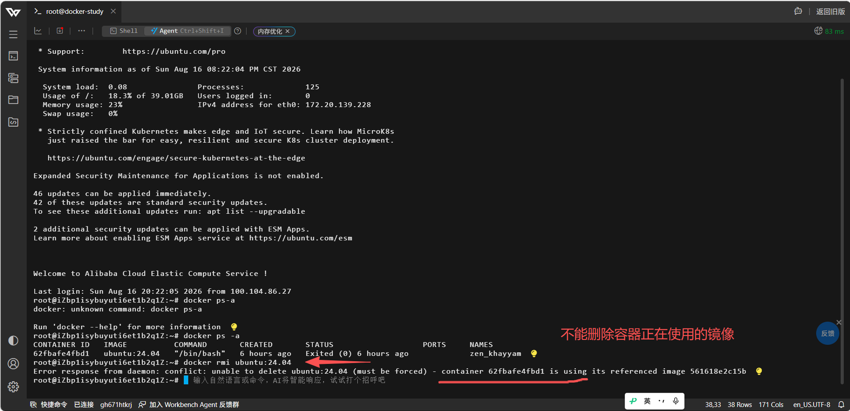Switch to Shell mode
This screenshot has width=850, height=411.
click(x=124, y=31)
